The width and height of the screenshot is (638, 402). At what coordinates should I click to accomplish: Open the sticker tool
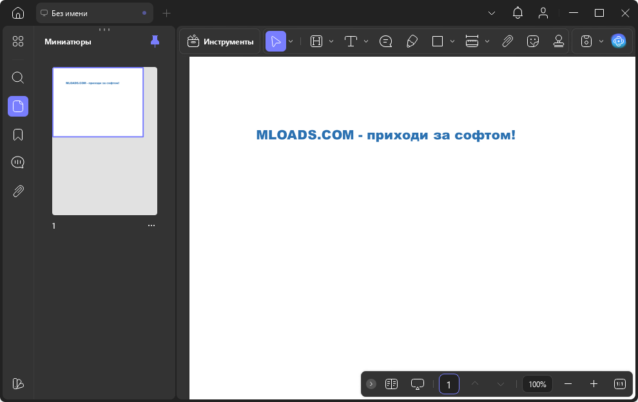532,41
